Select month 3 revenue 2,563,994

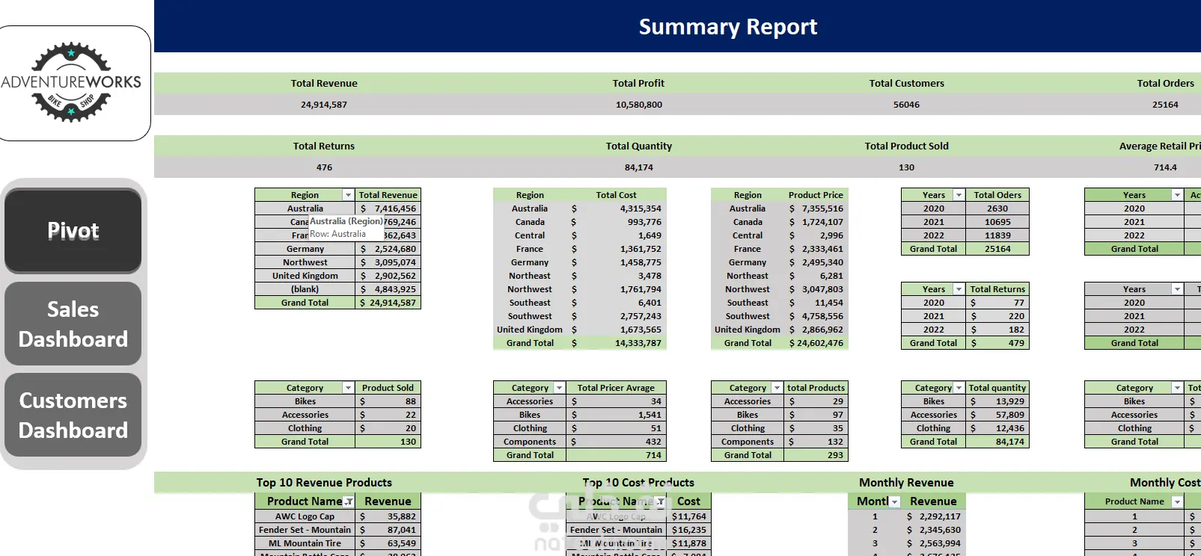[x=933, y=543]
